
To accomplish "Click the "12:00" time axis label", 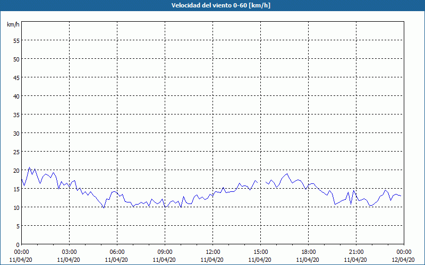I will click(x=213, y=252).
